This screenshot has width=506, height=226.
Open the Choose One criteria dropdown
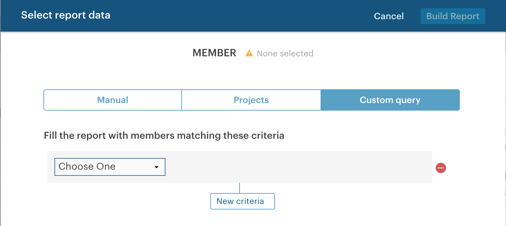click(x=110, y=167)
